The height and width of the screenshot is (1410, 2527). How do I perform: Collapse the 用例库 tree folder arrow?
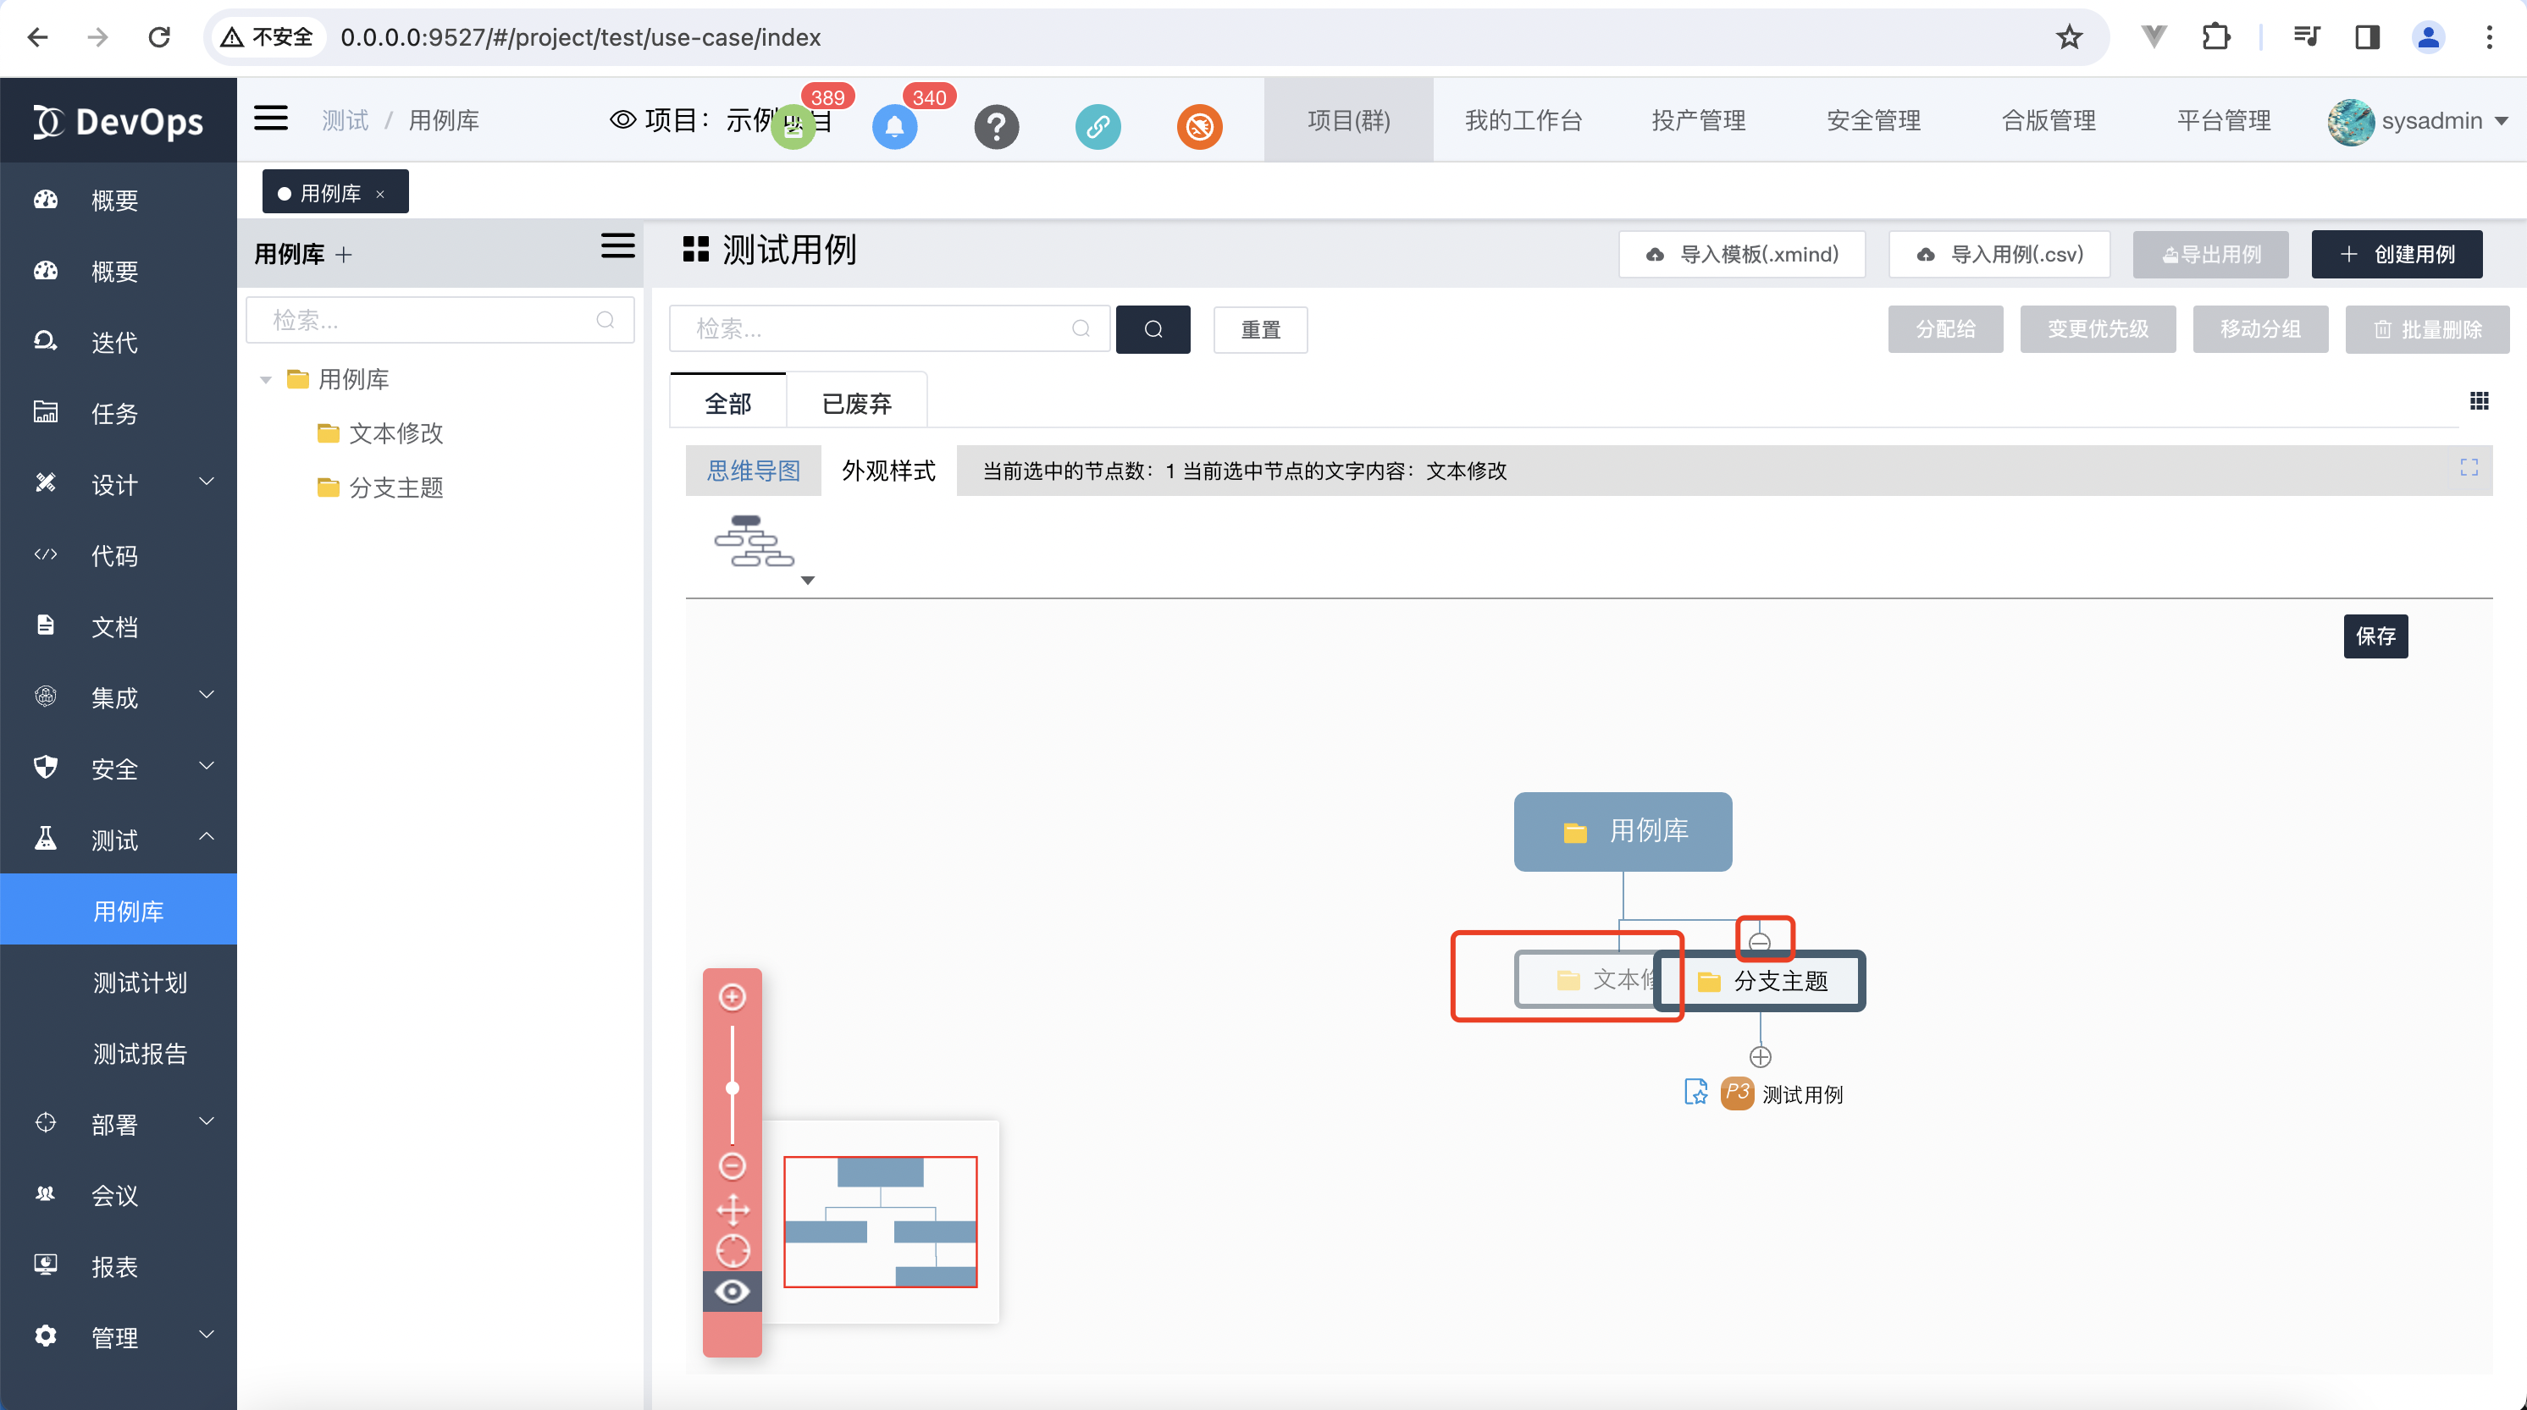point(265,379)
